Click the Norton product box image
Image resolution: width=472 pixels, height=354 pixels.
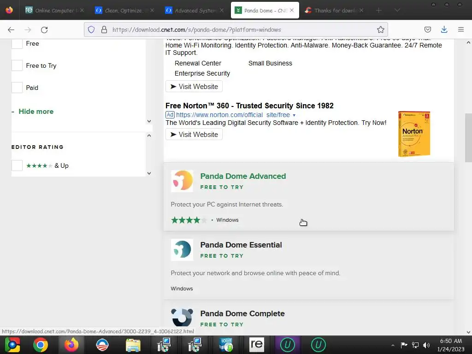click(x=414, y=134)
